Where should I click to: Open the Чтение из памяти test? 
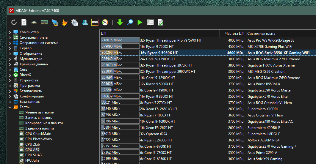[x=40, y=112]
